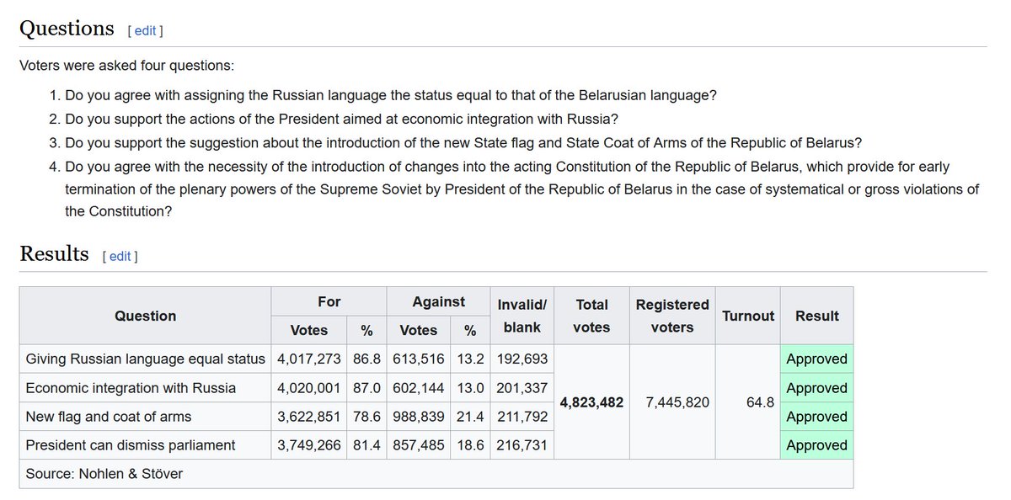Select the Against column header
The image size is (1011, 500).
coord(438,301)
